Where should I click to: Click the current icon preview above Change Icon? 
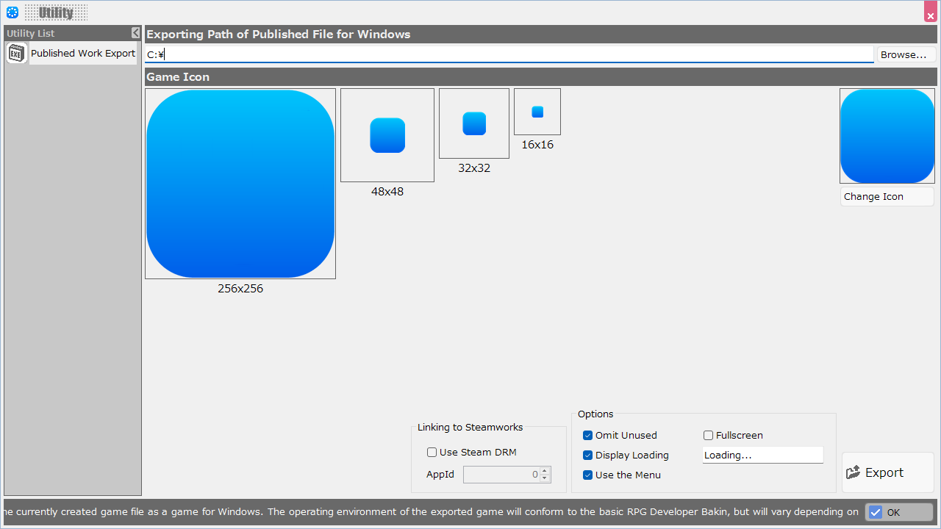[x=887, y=136]
